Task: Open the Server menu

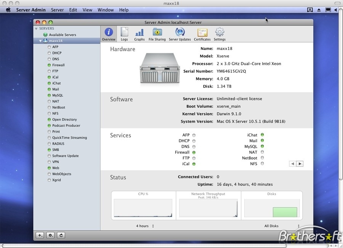Action: (57, 10)
